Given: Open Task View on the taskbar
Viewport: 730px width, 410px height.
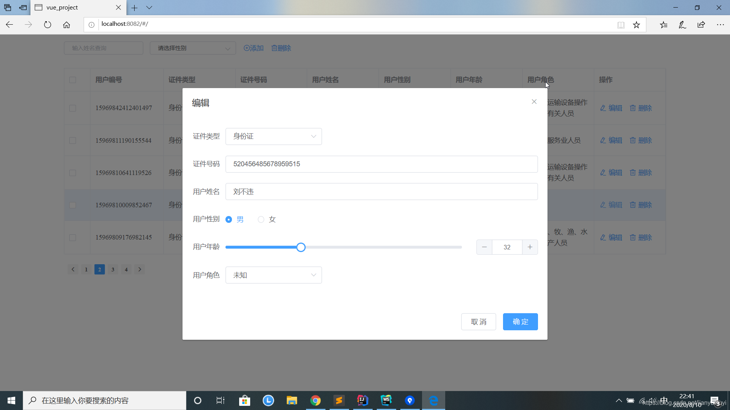Looking at the screenshot, I should tap(221, 401).
